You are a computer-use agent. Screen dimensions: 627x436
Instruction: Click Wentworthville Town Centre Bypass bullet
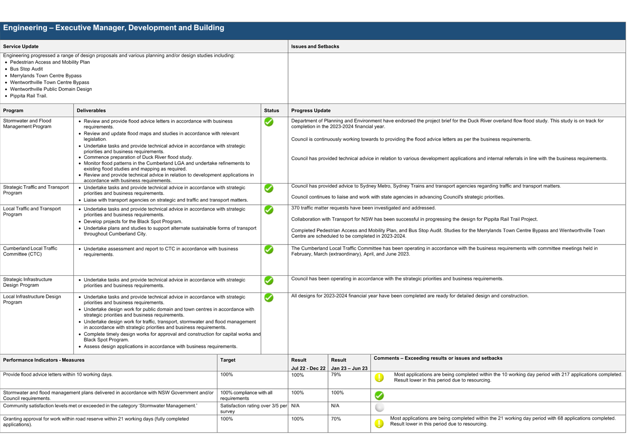(49, 83)
